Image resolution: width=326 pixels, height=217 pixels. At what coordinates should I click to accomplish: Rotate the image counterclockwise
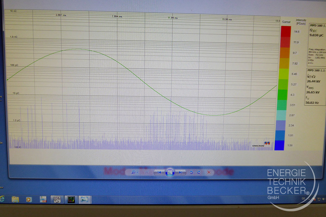point(191,172)
